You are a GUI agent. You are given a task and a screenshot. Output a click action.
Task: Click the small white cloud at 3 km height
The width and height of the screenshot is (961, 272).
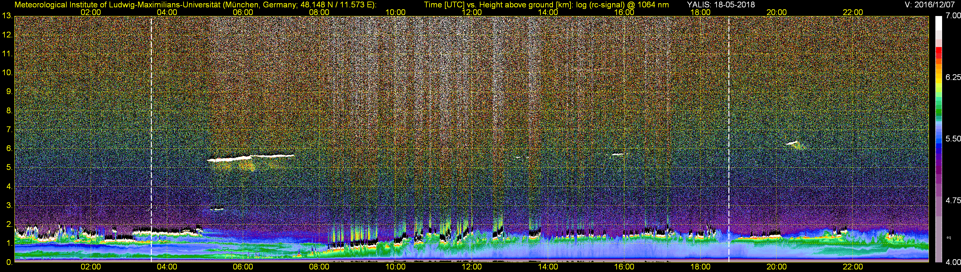[217, 209]
